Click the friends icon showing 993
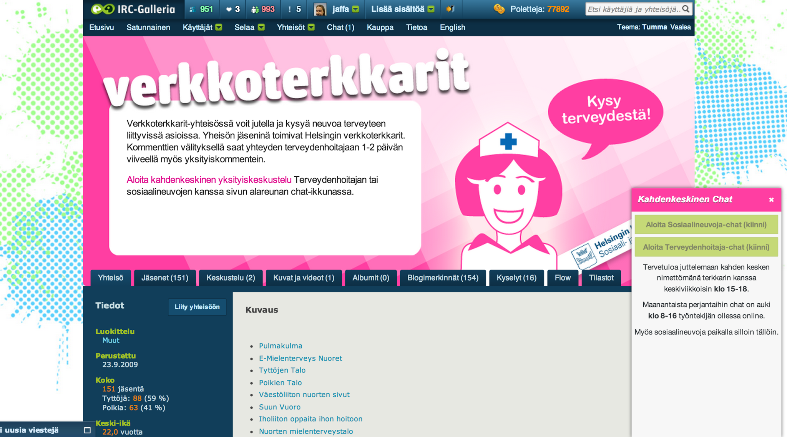The image size is (787, 437). [x=254, y=9]
